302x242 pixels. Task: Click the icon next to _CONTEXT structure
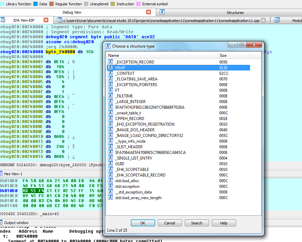pos(111,73)
